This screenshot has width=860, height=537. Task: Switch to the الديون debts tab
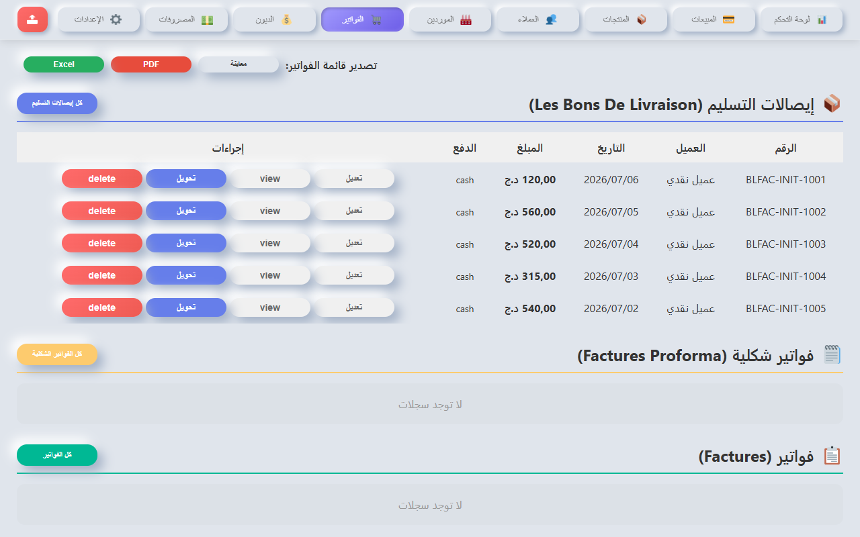coord(275,19)
